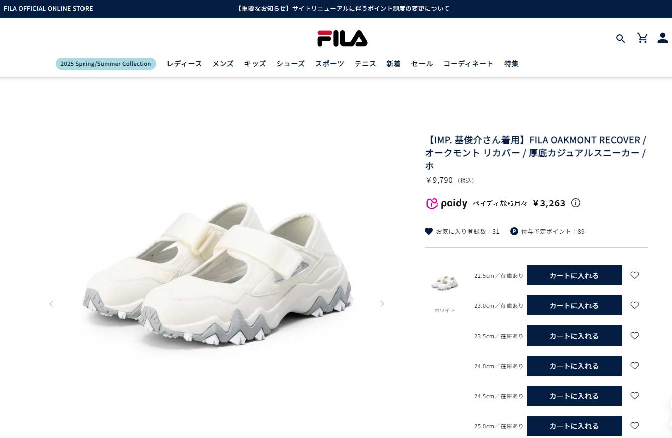Add 24.0cm size to cart
The height and width of the screenshot is (438, 672).
pyautogui.click(x=574, y=366)
